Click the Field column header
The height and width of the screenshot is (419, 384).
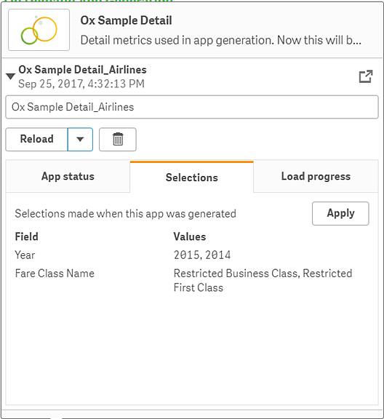(26, 236)
